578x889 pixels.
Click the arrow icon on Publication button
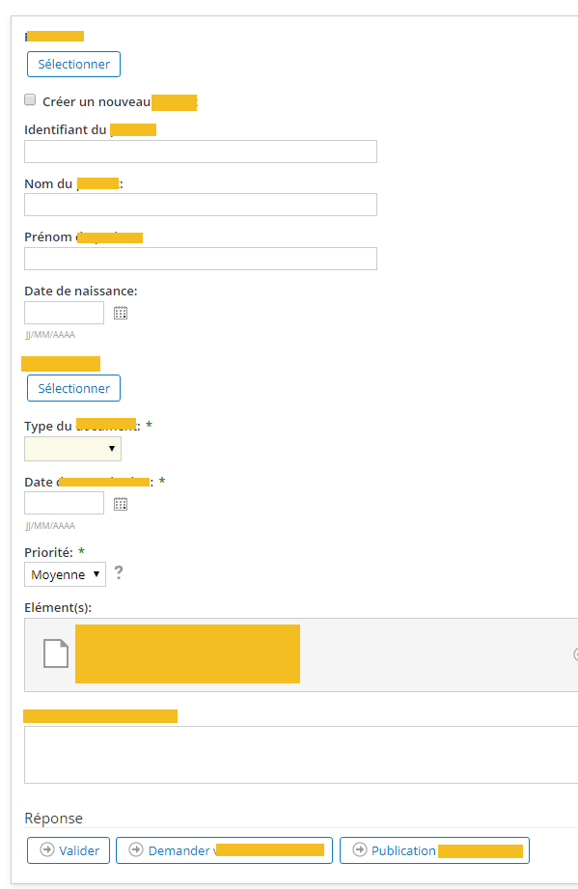point(360,849)
